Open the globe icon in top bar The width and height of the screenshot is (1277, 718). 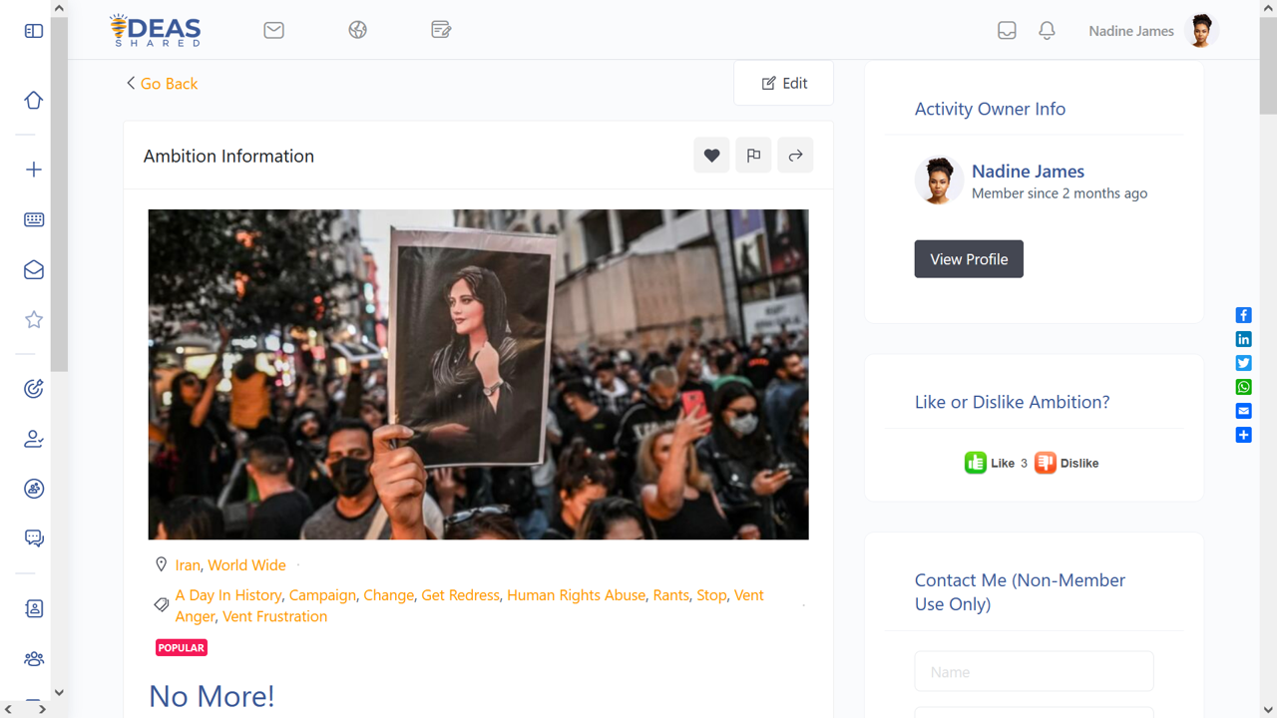(x=358, y=30)
